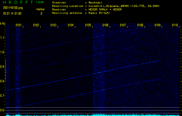Select the 0108 time tick label
This screenshot has width=182, height=116.
(x=140, y=25)
